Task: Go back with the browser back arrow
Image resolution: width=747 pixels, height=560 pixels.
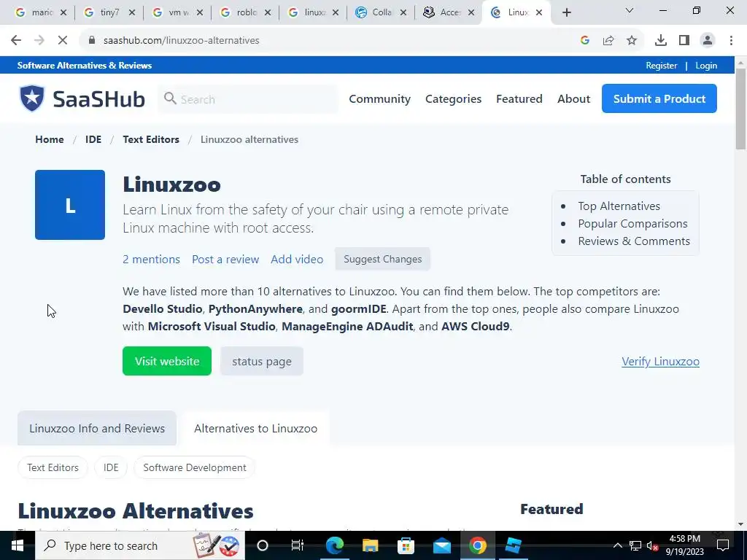Action: tap(16, 41)
